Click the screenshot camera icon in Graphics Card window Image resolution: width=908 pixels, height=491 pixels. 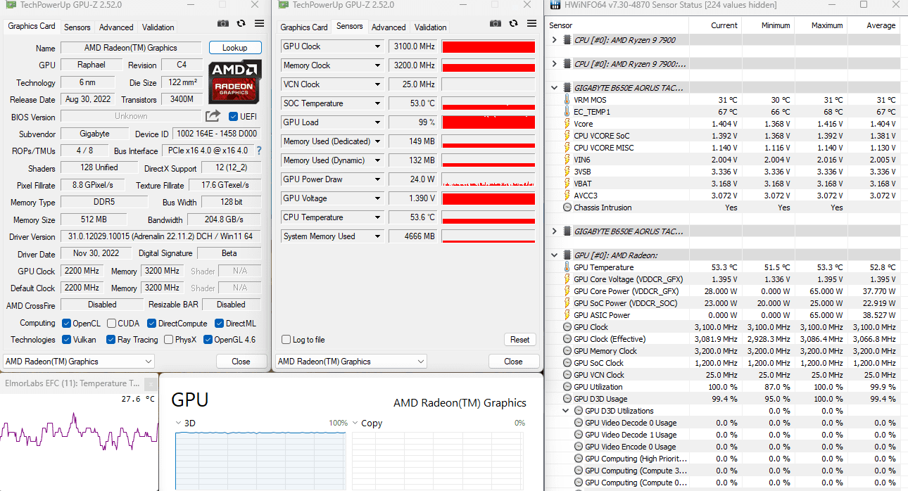tap(223, 23)
